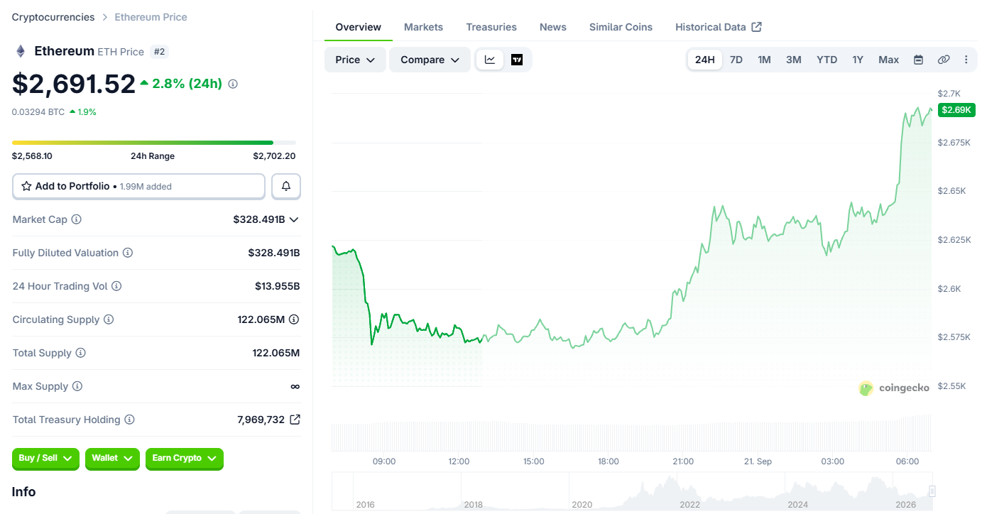
Task: Open the Price dropdown
Action: 355,60
